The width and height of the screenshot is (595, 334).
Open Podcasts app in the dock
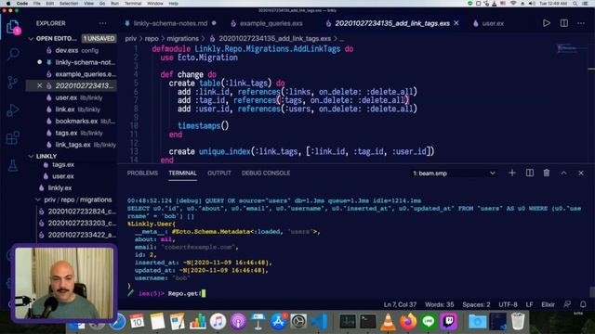coord(238,322)
